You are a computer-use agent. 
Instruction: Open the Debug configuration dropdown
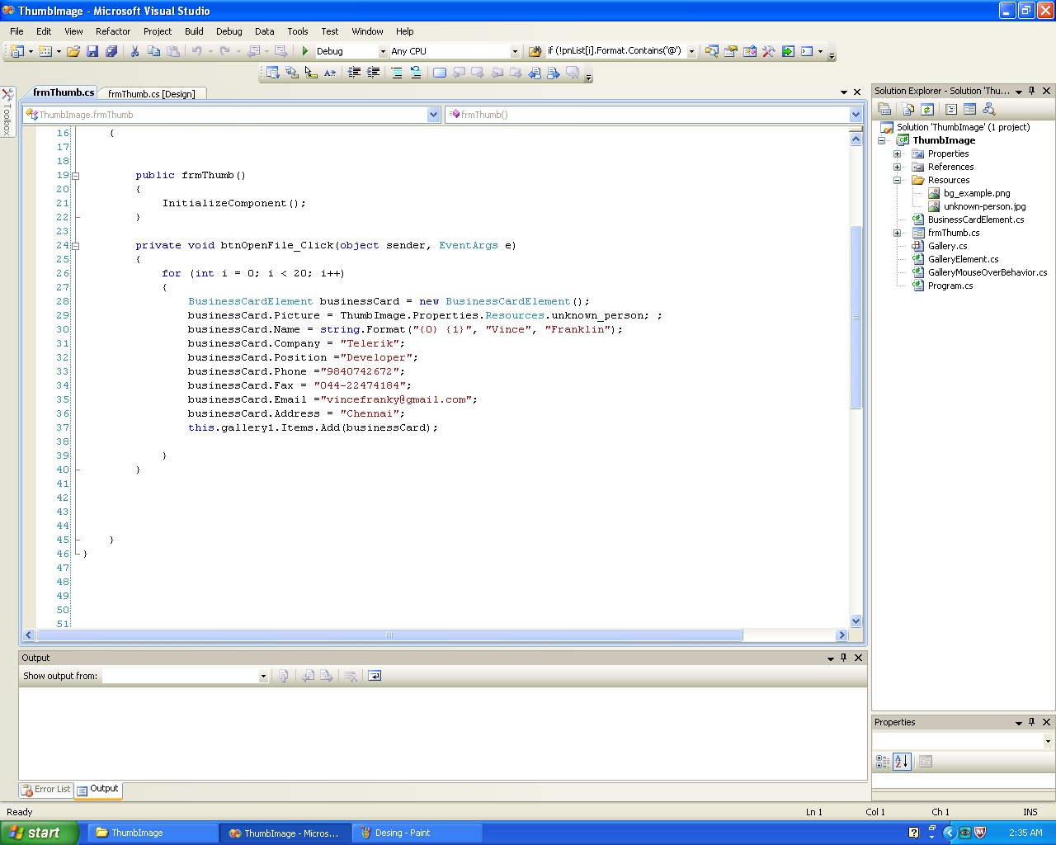pyautogui.click(x=383, y=51)
